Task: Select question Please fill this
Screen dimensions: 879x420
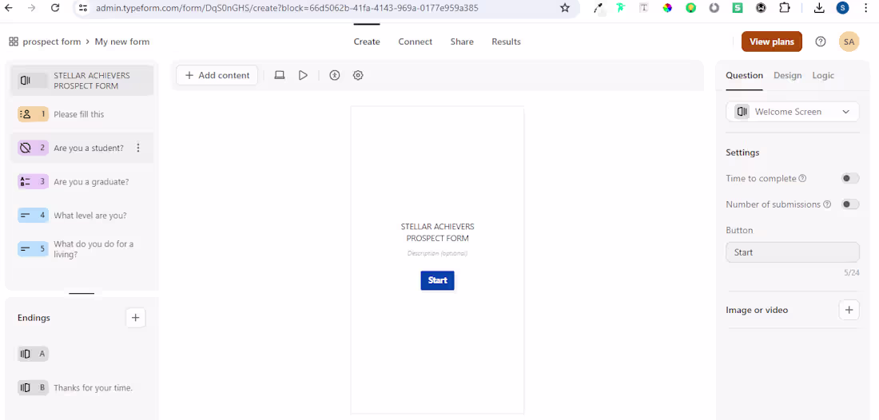Action: [82, 114]
